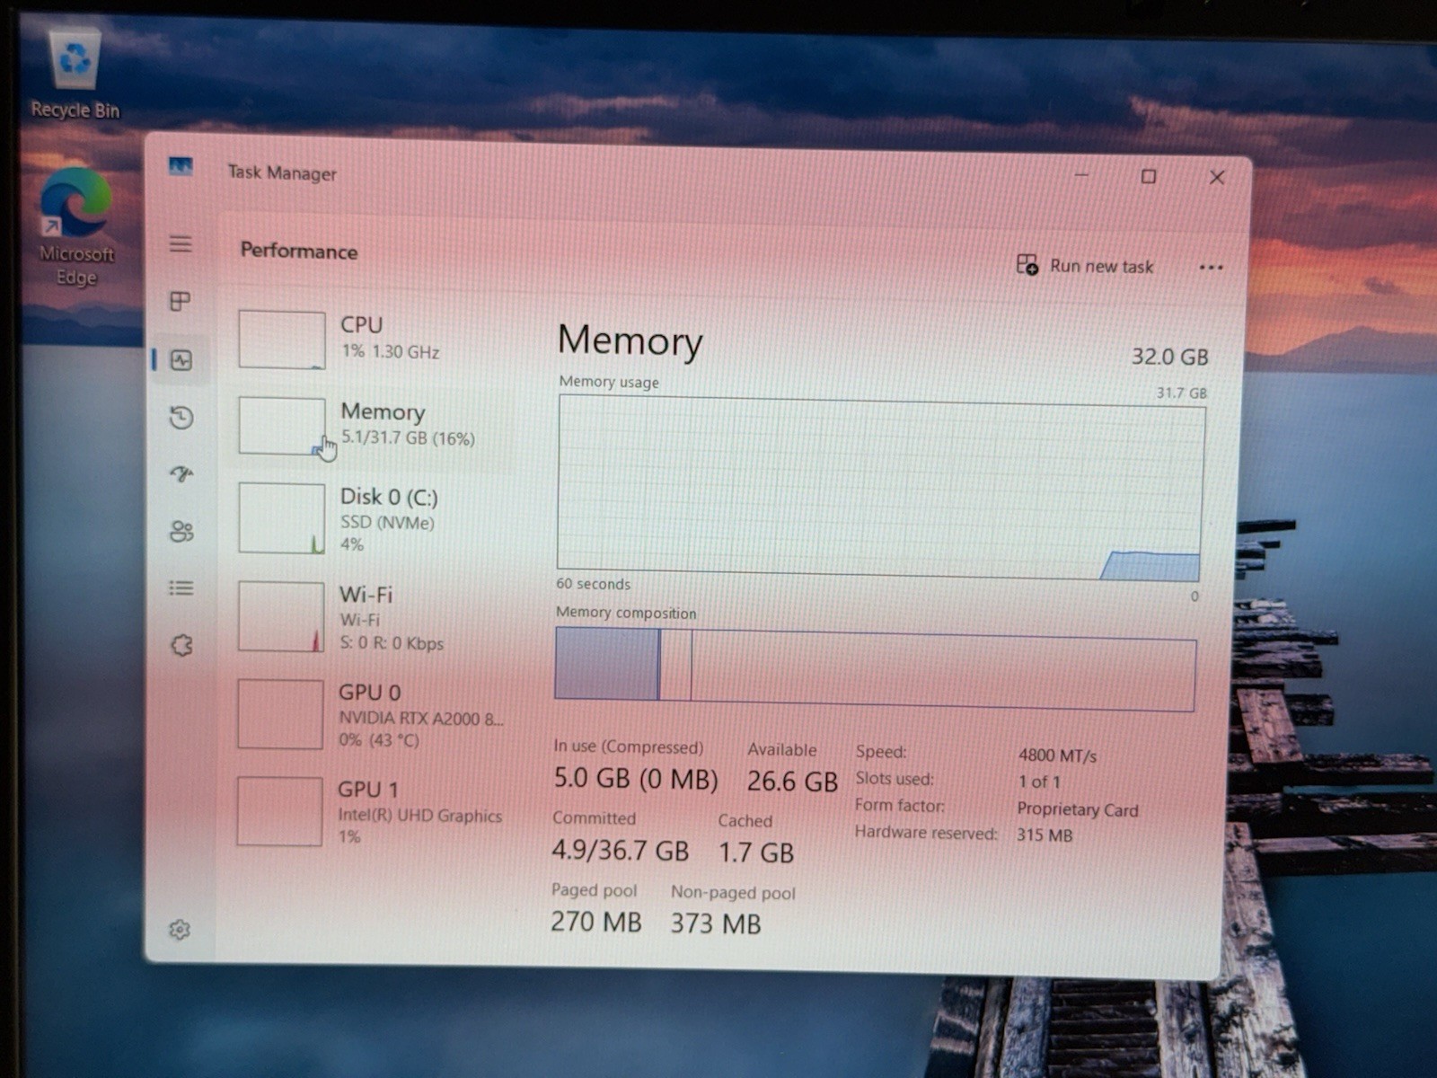
Task: Open the three-dots more options menu
Action: (1211, 267)
